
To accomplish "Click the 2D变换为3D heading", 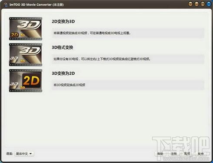I will [63, 21].
